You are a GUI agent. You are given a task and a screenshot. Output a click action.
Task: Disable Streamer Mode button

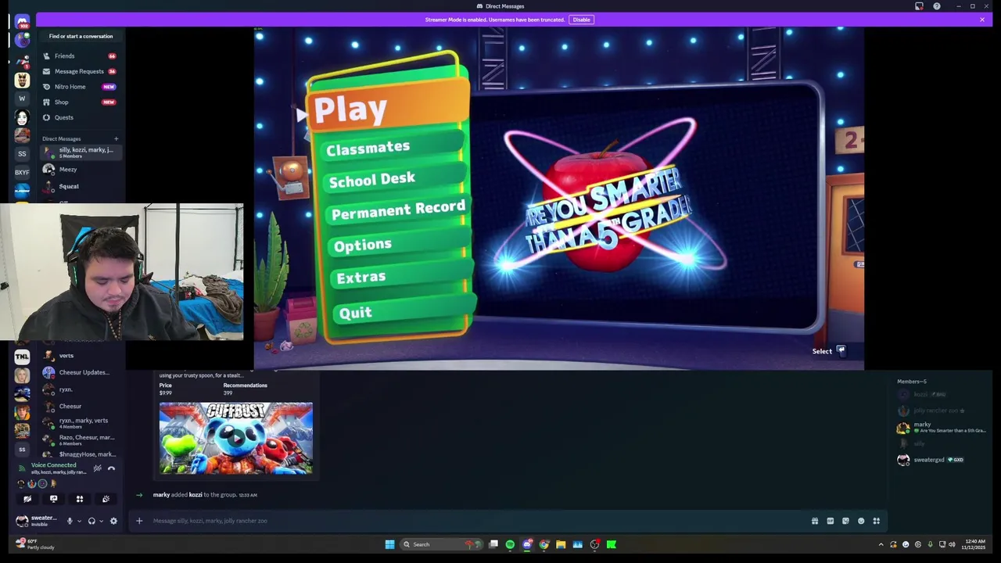(581, 20)
